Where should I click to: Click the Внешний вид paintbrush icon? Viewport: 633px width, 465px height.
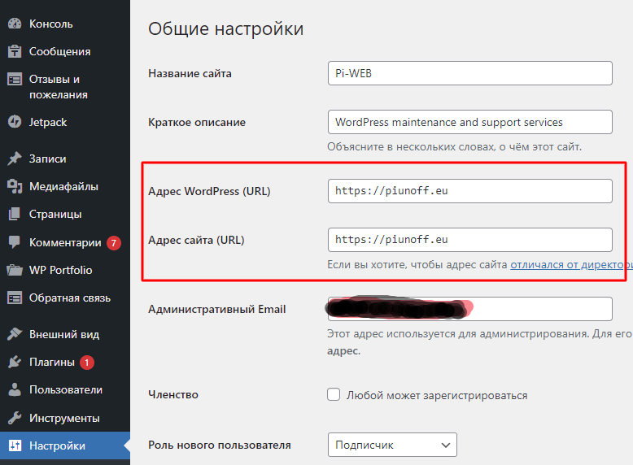(15, 334)
